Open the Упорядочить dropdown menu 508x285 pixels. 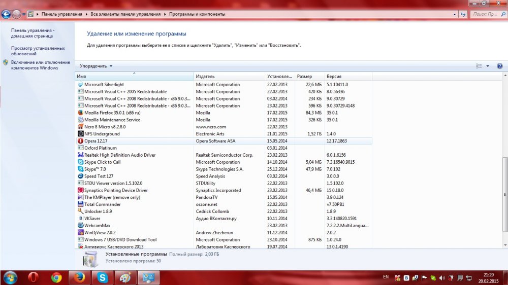(x=96, y=66)
